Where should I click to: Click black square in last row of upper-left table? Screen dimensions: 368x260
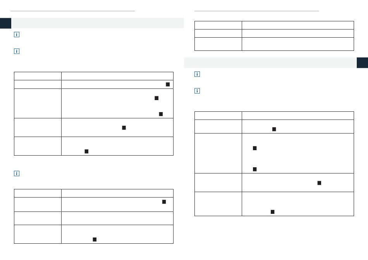87,151
